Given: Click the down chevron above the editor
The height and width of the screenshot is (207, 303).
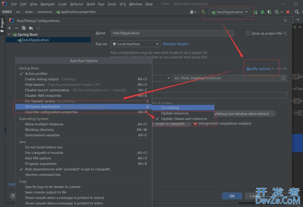Looking at the screenshot, I should tap(298, 20).
